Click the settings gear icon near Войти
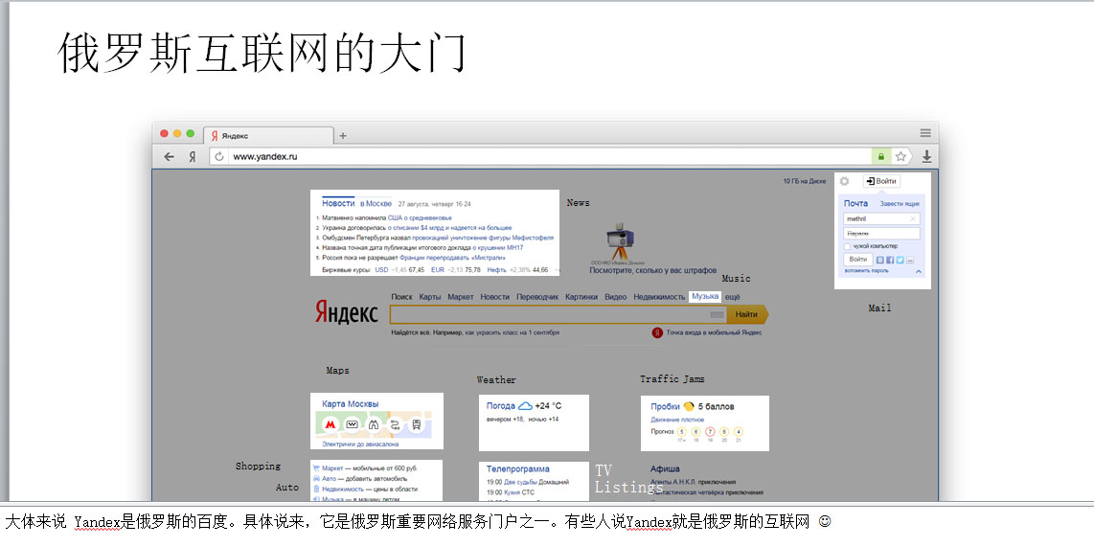 844,181
